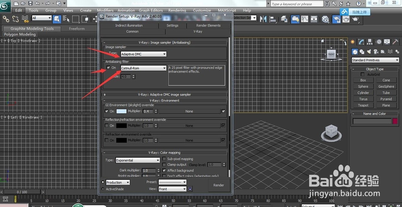The height and width of the screenshot is (207, 402).
Task: Open the Modifiers menu
Action: [105, 10]
